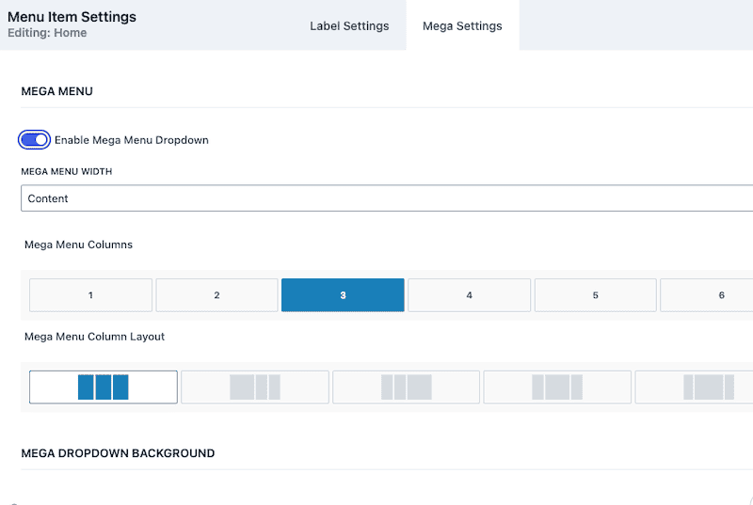The height and width of the screenshot is (505, 753).
Task: Pick 5 mega menu columns
Action: pyautogui.click(x=596, y=295)
